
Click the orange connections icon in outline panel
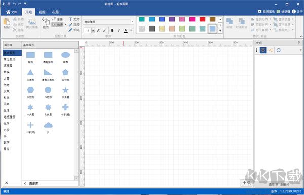(271, 50)
